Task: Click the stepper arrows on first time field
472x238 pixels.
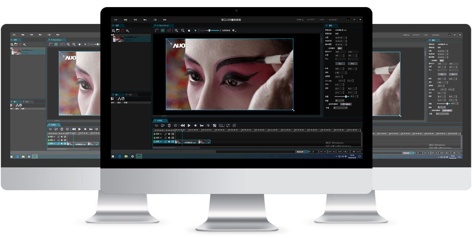Action: [x=346, y=38]
